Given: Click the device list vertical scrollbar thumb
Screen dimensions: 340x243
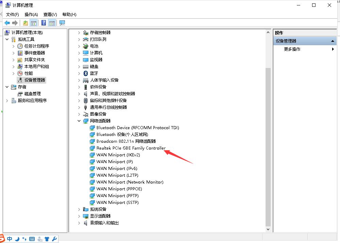Looking at the screenshot, I should 268,147.
